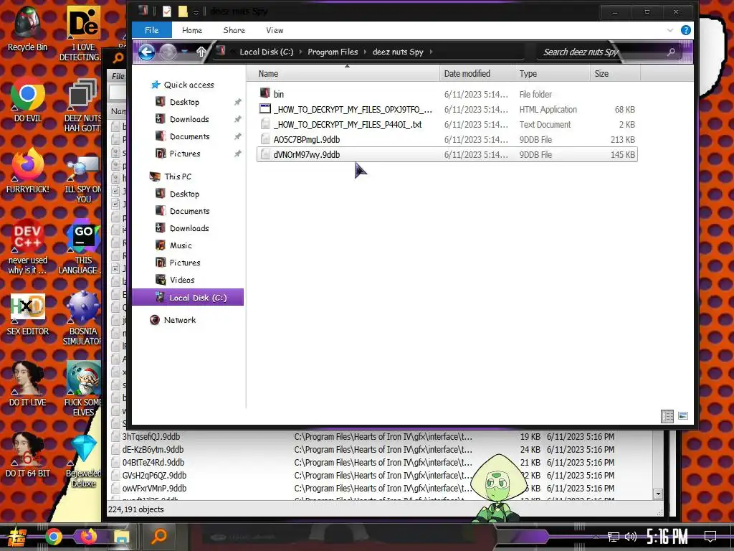The height and width of the screenshot is (551, 734).
Task: Expand breadcrumb arrow after Local Disk (C:)
Action: coord(300,52)
